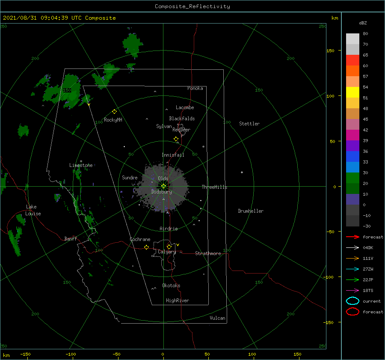
Task: Select the 80 dBZ color swatch
Action: [x=352, y=39]
